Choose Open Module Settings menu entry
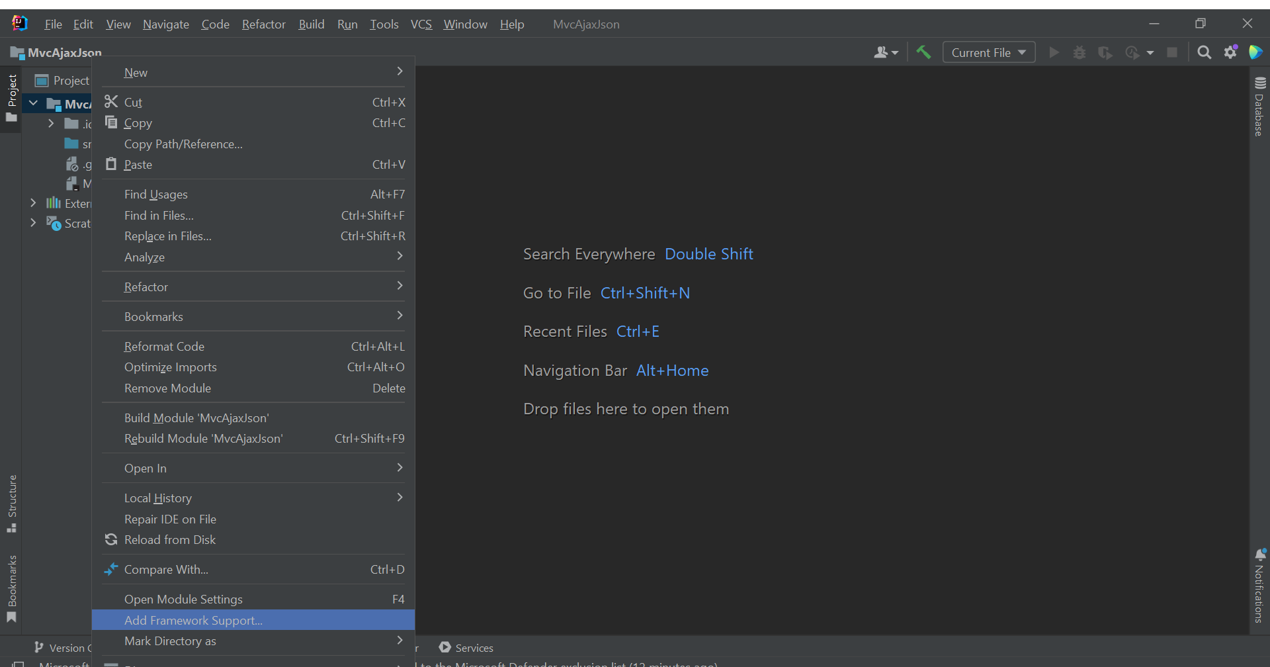Screen dimensions: 1270x667 [x=183, y=599]
